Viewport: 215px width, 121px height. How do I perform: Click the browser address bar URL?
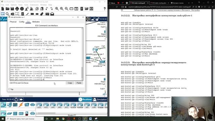pos(159,7)
